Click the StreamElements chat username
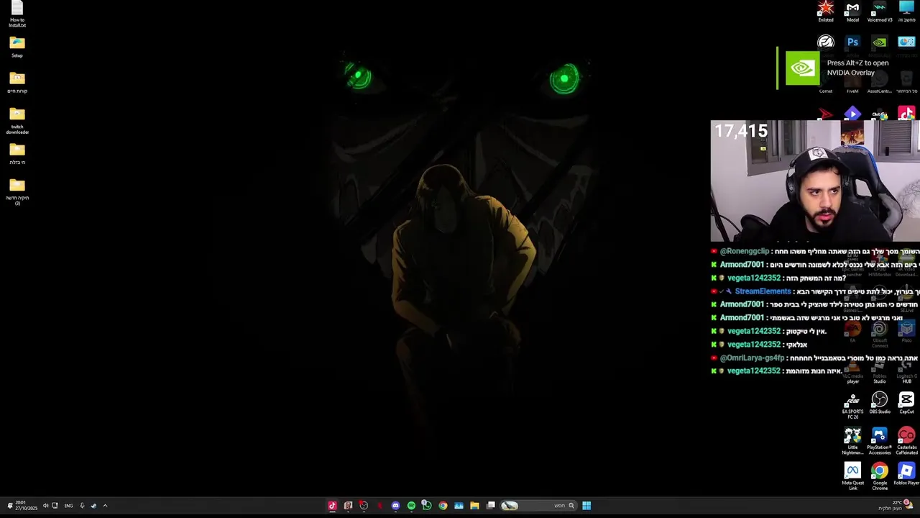This screenshot has width=920, height=518. click(x=763, y=291)
